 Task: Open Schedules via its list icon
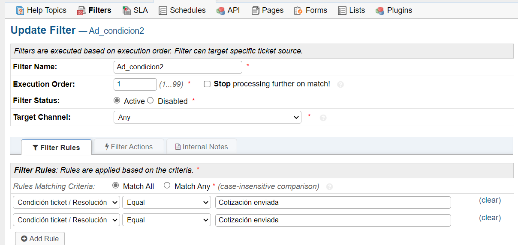coord(163,11)
